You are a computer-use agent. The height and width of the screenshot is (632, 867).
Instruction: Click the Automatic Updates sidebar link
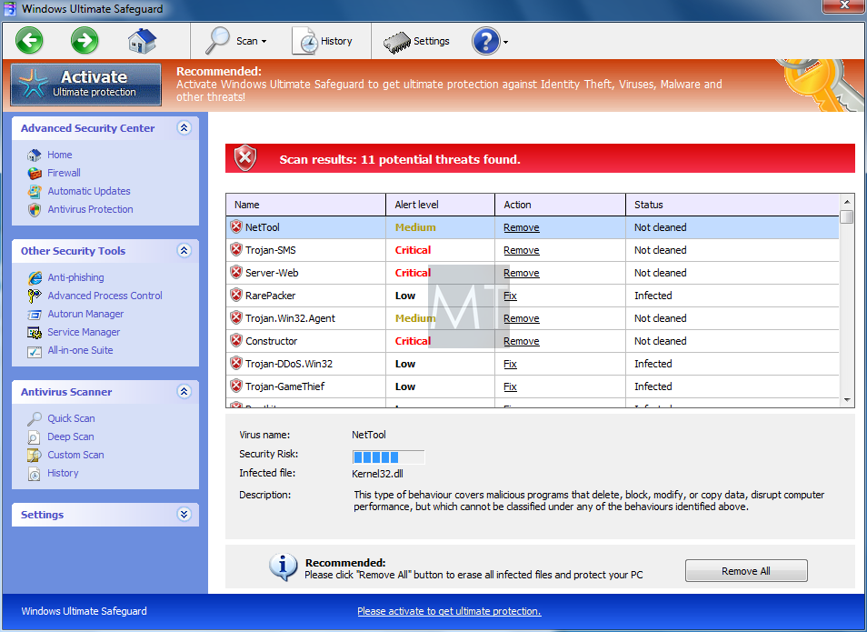pos(88,191)
